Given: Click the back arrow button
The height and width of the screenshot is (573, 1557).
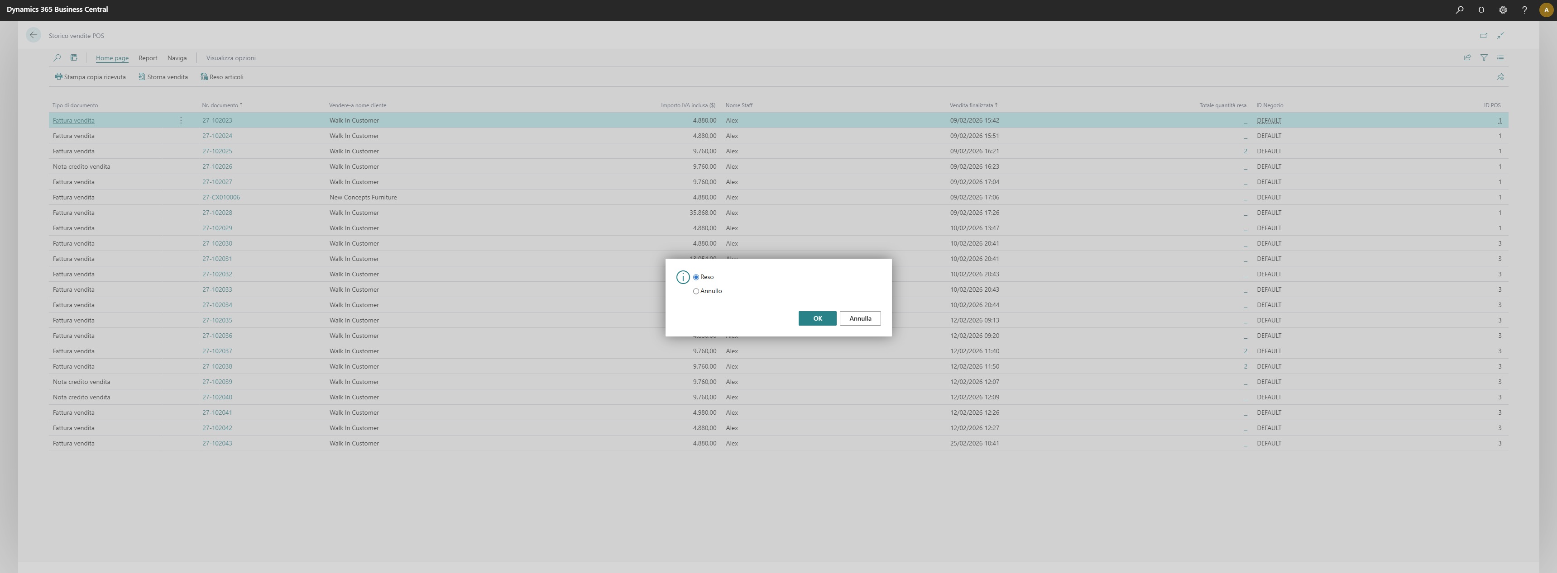Looking at the screenshot, I should tap(33, 35).
